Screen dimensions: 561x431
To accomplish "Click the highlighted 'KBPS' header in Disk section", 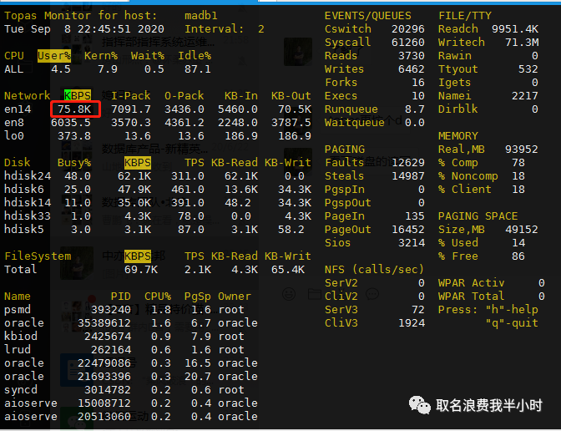I will tap(138, 163).
